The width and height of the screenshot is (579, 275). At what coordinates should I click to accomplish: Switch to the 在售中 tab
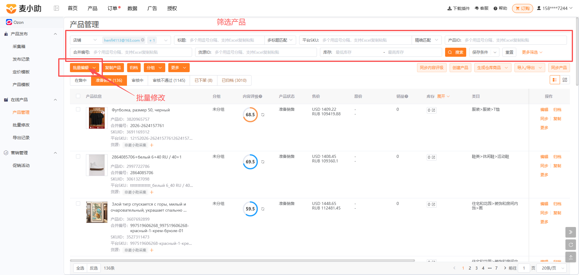81,80
